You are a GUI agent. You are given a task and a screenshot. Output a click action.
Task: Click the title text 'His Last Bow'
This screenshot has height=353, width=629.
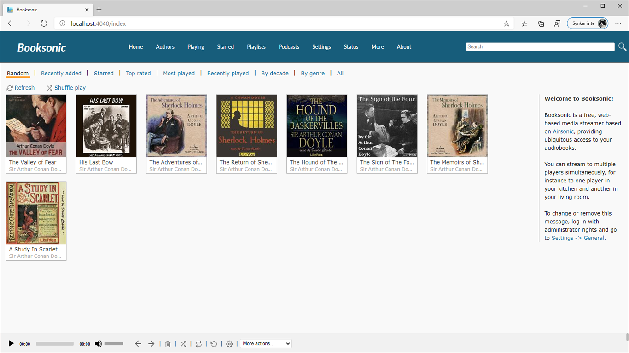[96, 162]
